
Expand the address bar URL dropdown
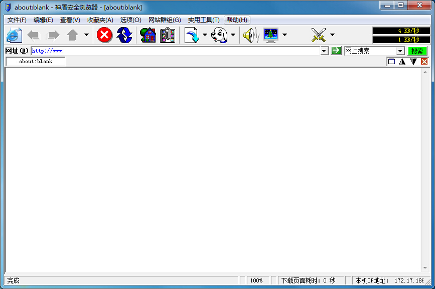tap(324, 51)
